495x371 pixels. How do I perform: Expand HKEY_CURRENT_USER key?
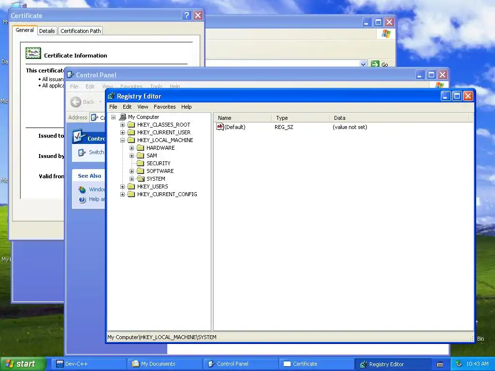pyautogui.click(x=122, y=132)
